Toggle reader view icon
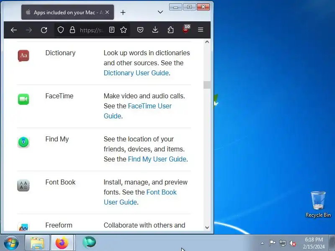This screenshot has width=335, height=251. [x=112, y=30]
